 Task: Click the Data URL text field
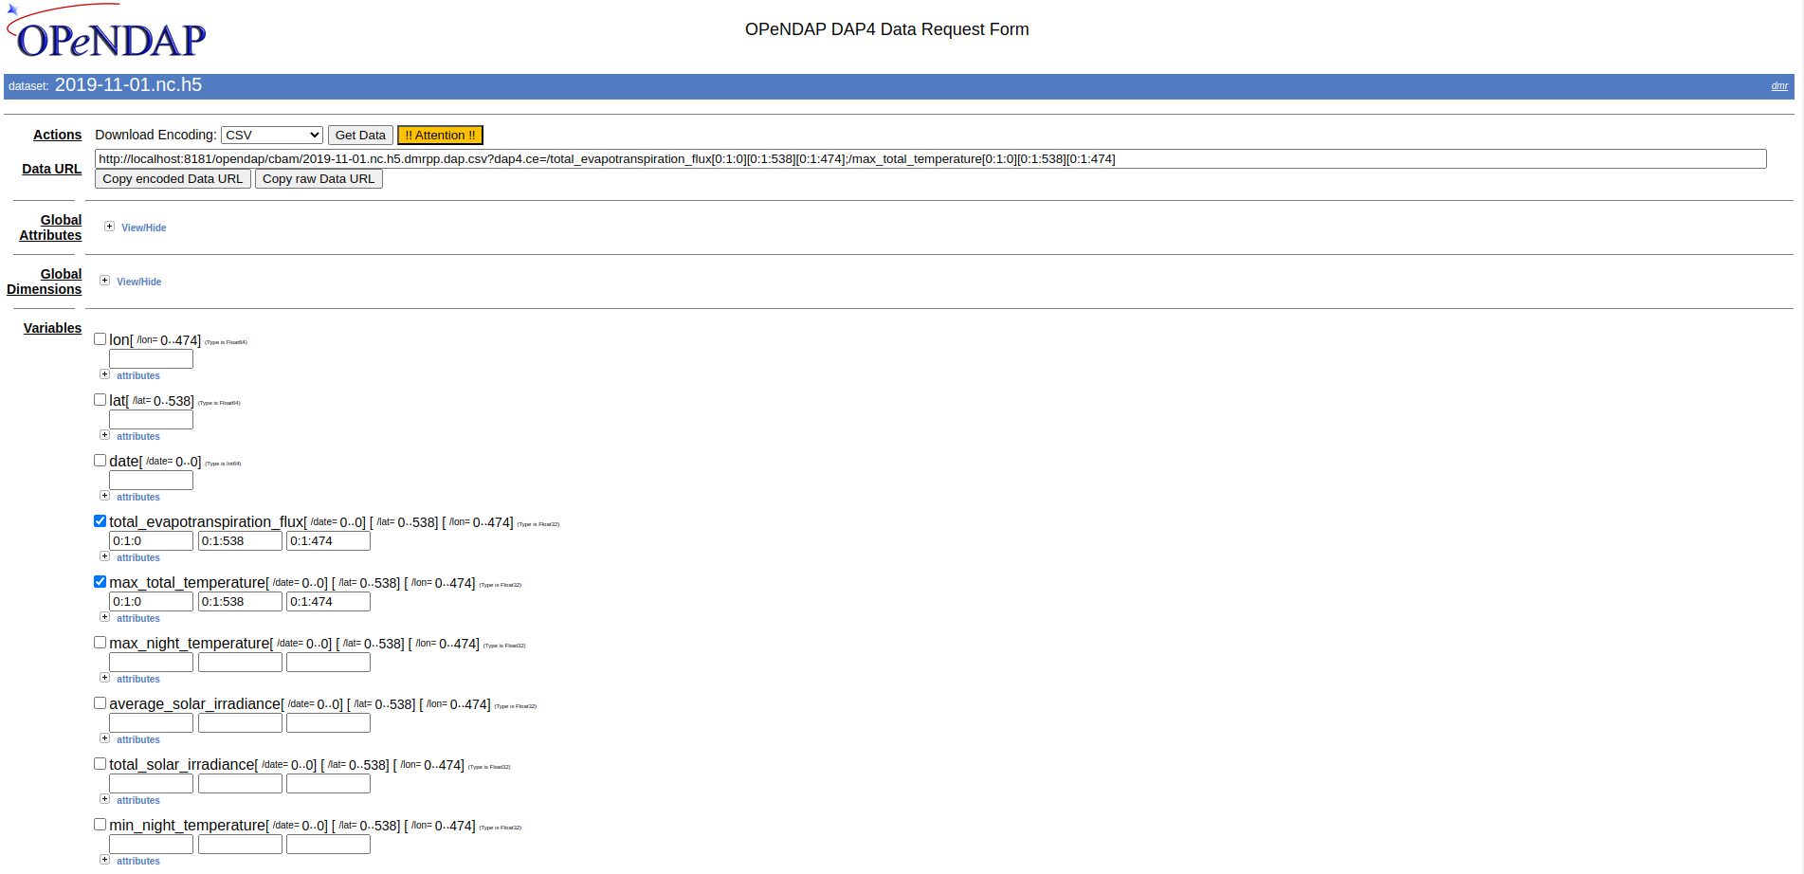(x=929, y=159)
